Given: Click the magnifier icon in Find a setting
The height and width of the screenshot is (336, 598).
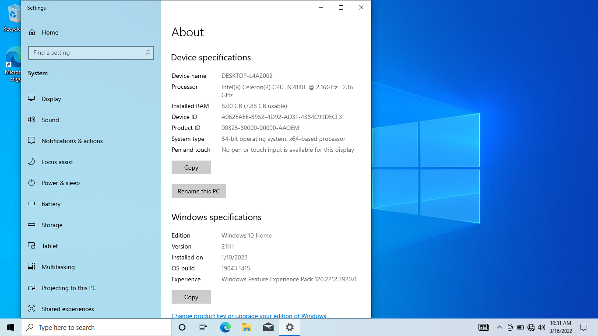Looking at the screenshot, I should point(148,53).
